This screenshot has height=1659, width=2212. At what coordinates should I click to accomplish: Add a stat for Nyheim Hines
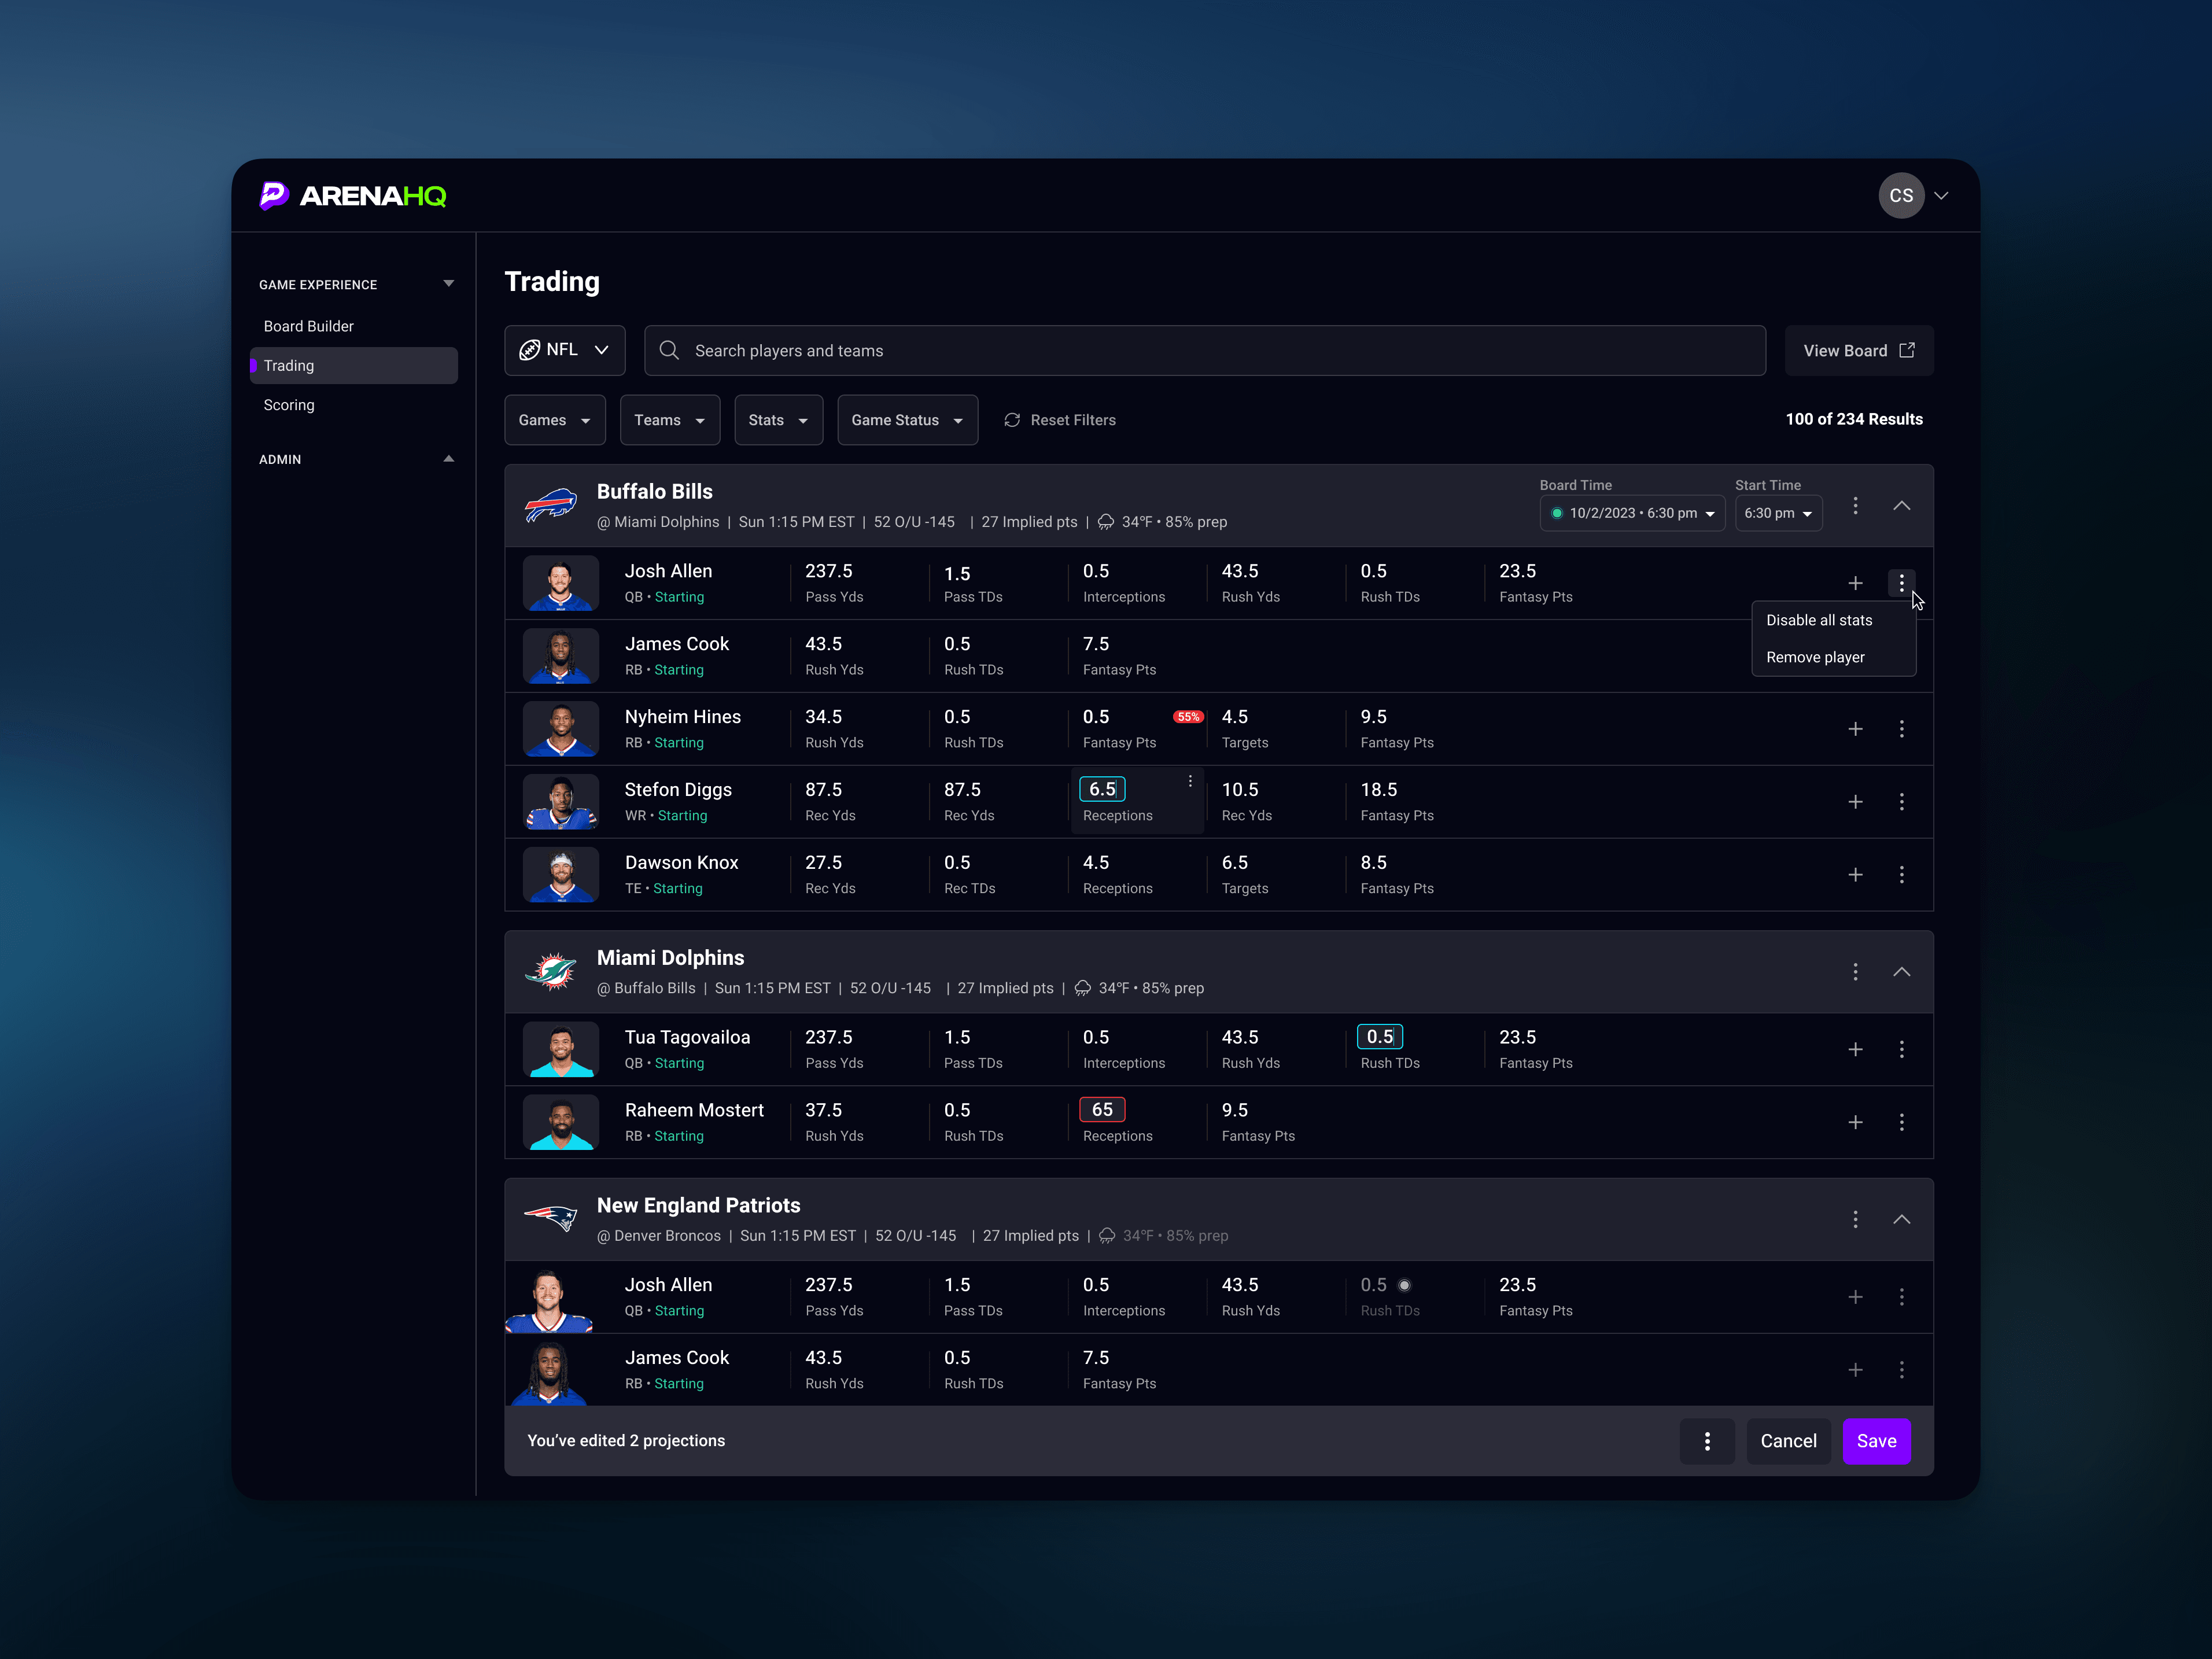point(1855,729)
